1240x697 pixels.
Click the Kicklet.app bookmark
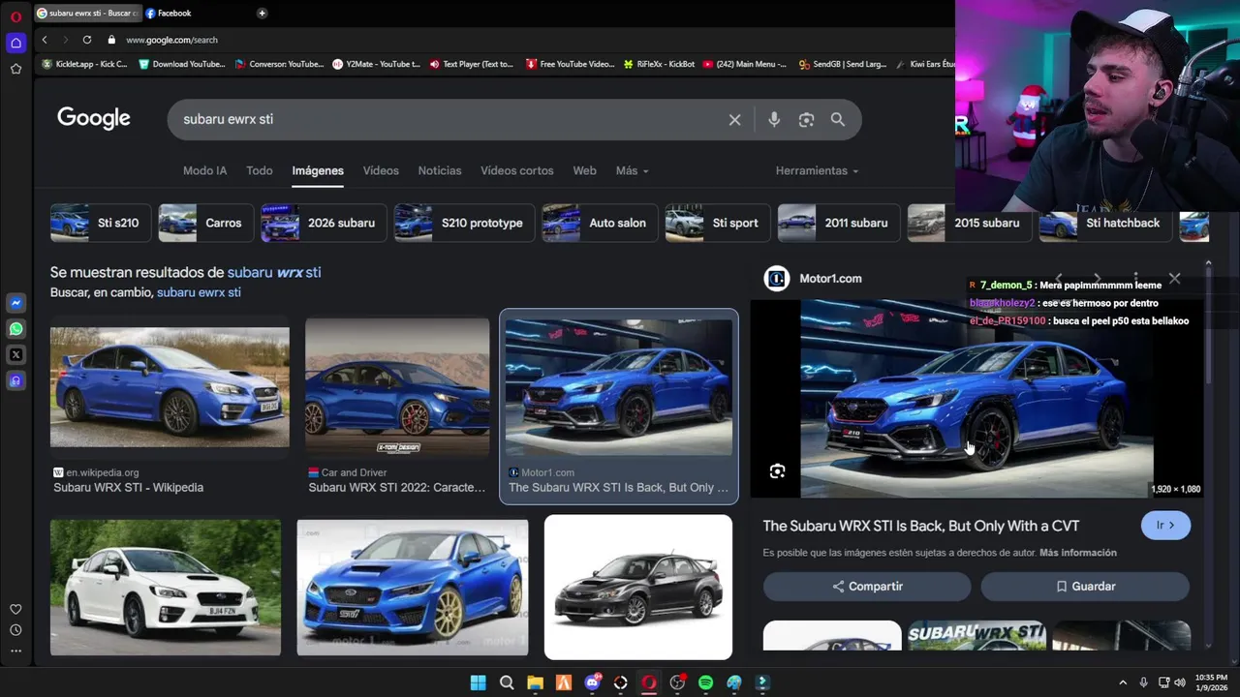(x=85, y=64)
